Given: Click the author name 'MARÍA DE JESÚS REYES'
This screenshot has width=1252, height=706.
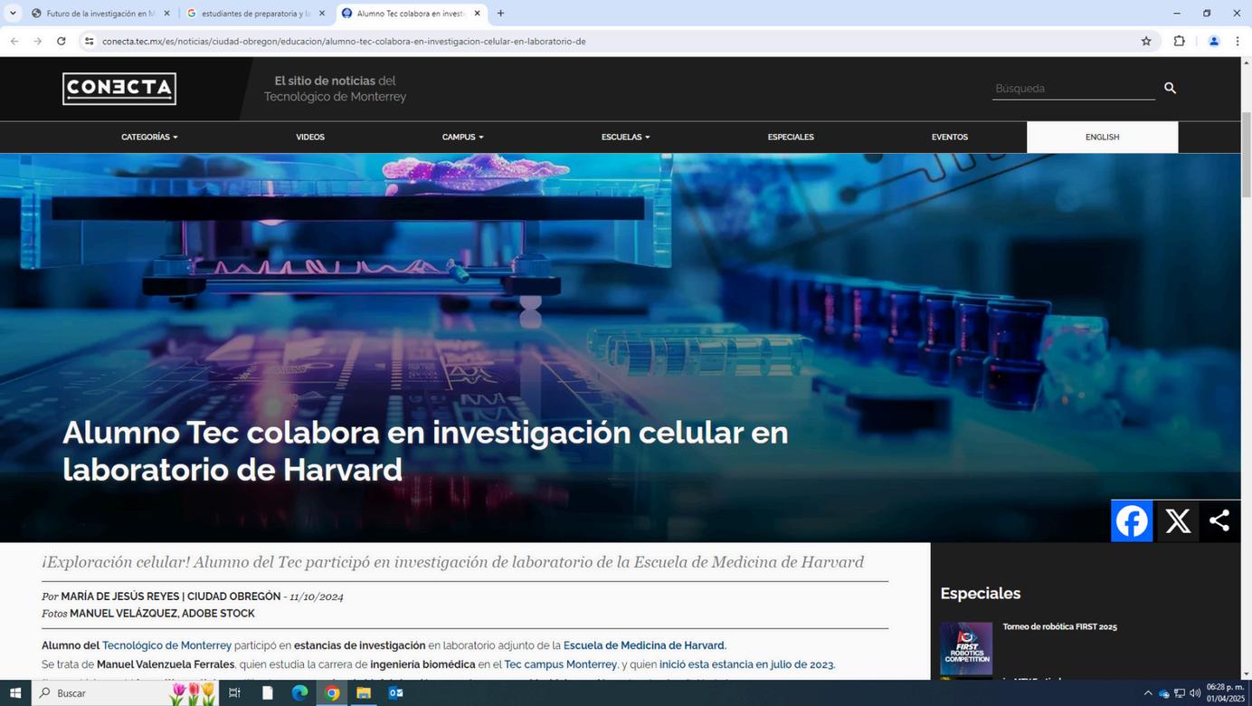Looking at the screenshot, I should (x=120, y=596).
